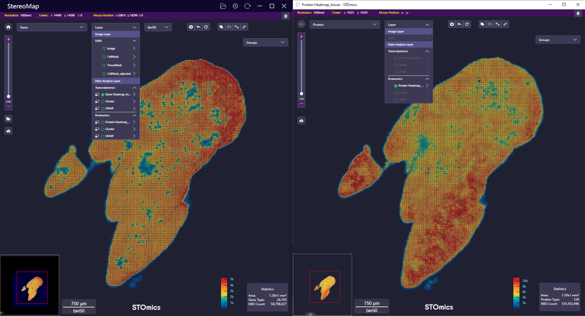This screenshot has height=316, width=585.
Task: Collapse the Proteomics section in the right window
Action: (427, 79)
